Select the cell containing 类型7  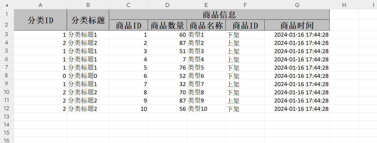[206, 84]
